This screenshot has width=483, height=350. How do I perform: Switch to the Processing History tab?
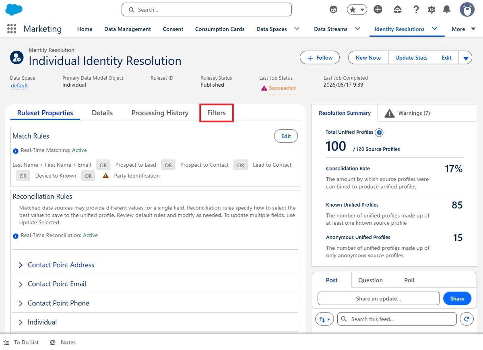pos(160,113)
